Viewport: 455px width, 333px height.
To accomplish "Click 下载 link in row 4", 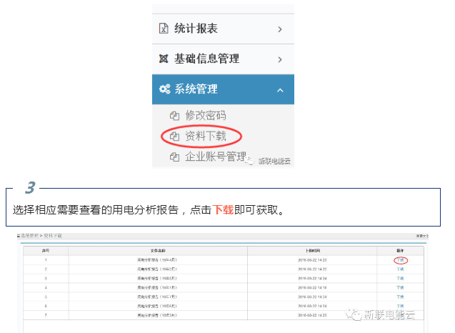I will (400, 287).
